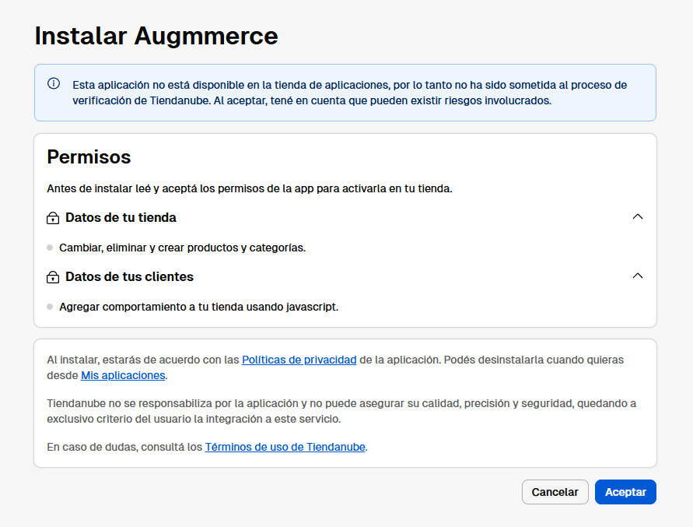Click 'Antes de instalar leé y aceptá' description
Image resolution: width=693 pixels, height=527 pixels.
click(x=250, y=188)
